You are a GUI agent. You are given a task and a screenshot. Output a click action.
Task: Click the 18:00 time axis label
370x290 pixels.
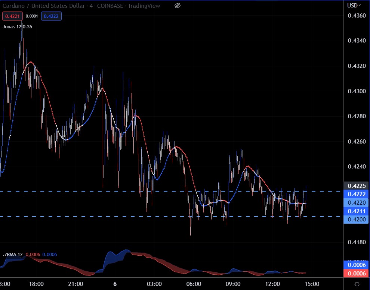click(x=37, y=284)
